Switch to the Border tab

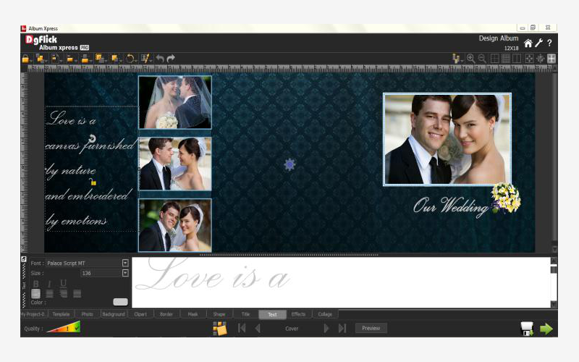point(166,314)
